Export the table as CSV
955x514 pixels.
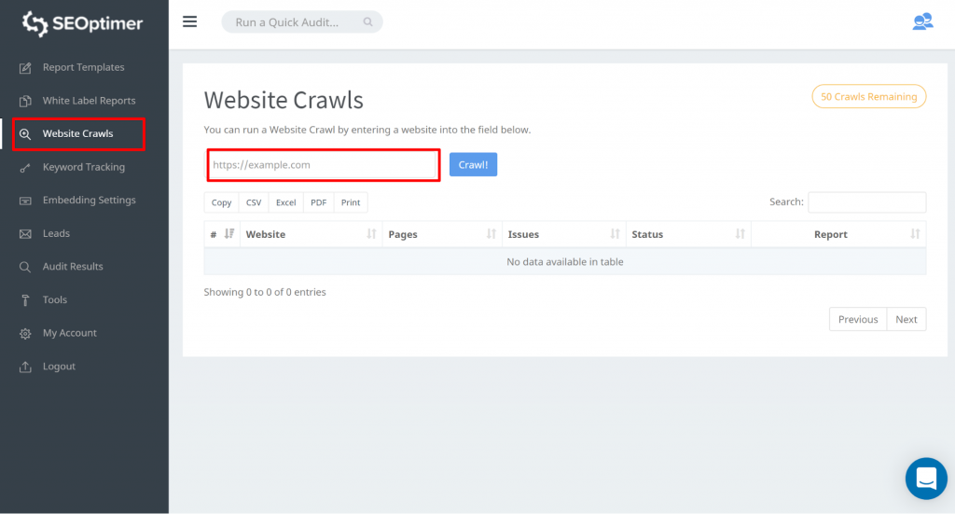click(254, 202)
